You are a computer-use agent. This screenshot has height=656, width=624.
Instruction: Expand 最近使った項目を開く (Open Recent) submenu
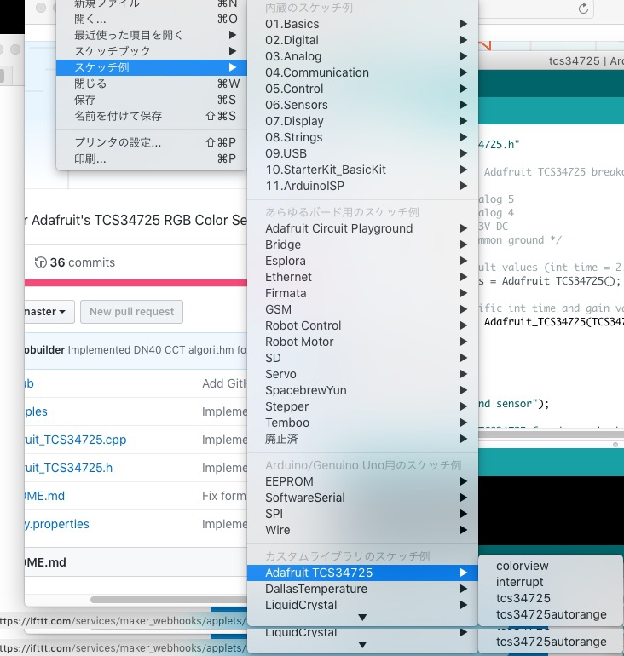tap(151, 35)
